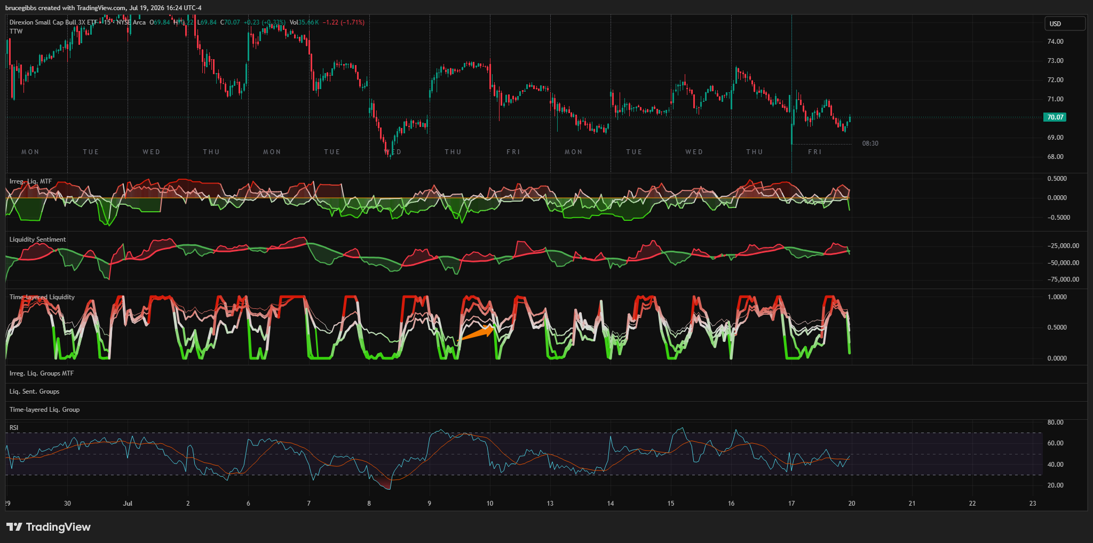Click the 80.00 RSI scale value
The height and width of the screenshot is (543, 1093).
[1055, 422]
